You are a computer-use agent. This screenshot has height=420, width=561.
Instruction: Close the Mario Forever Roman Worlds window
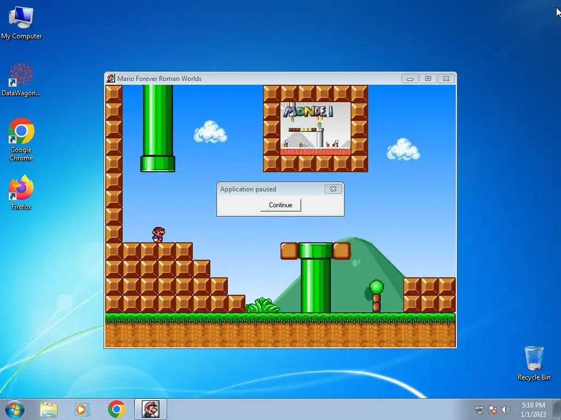pos(446,79)
